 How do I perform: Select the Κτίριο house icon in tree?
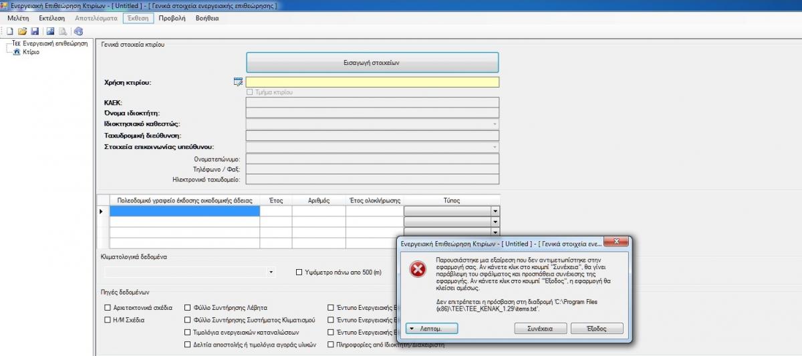(x=17, y=52)
